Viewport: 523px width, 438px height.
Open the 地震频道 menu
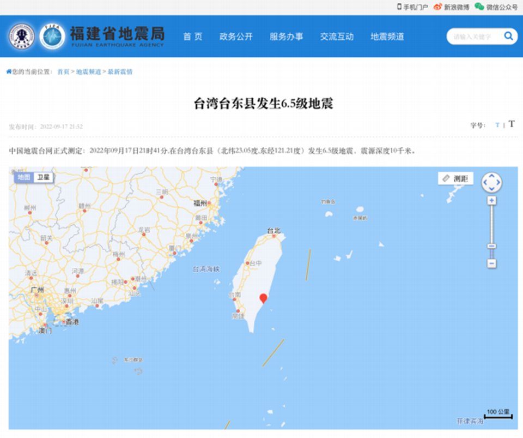387,37
